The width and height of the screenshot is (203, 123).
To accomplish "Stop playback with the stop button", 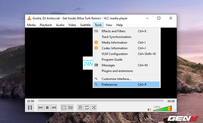I will tap(47, 107).
